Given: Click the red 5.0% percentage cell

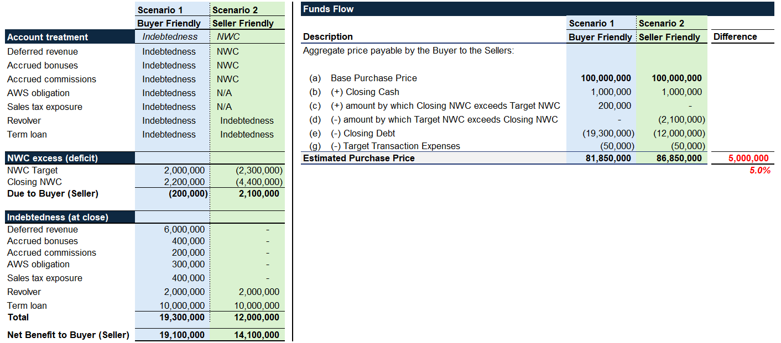Looking at the screenshot, I should click(759, 171).
